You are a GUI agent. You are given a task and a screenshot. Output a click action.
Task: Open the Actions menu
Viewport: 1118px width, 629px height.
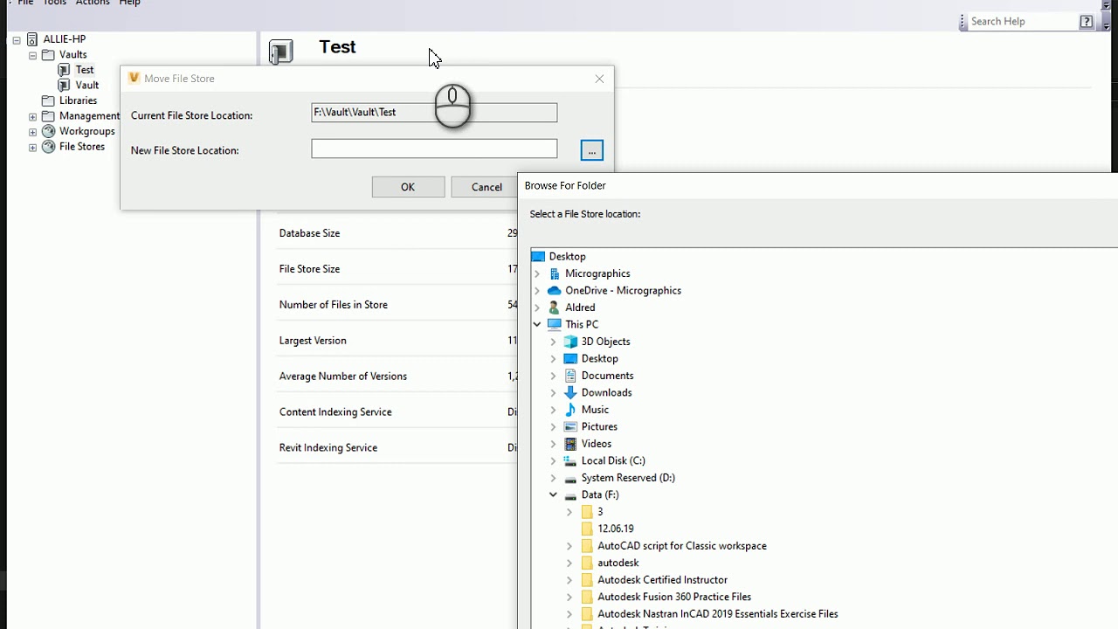93,3
